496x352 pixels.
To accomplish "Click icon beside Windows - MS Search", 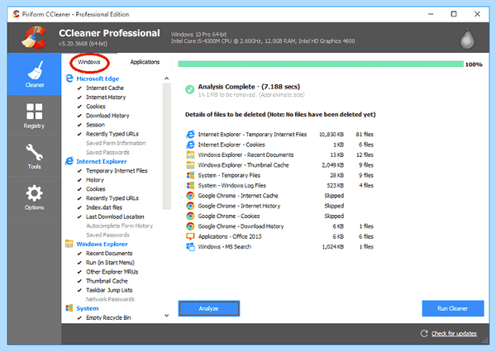I will pos(190,247).
